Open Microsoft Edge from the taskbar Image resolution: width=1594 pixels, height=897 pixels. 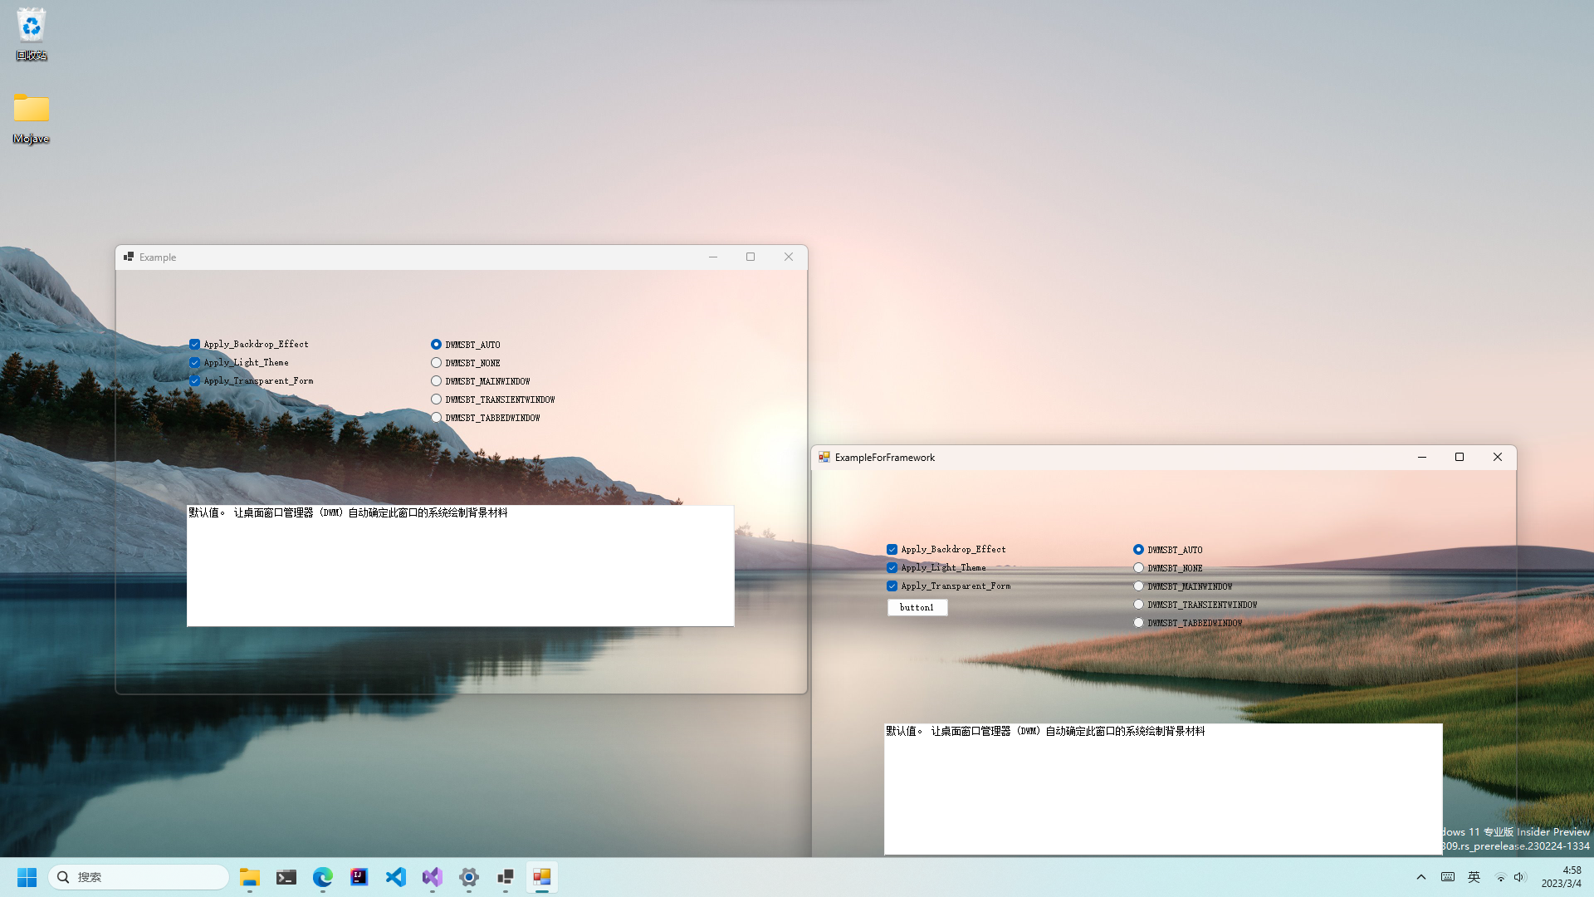(323, 877)
